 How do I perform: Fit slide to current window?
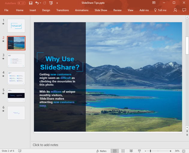click(184, 151)
